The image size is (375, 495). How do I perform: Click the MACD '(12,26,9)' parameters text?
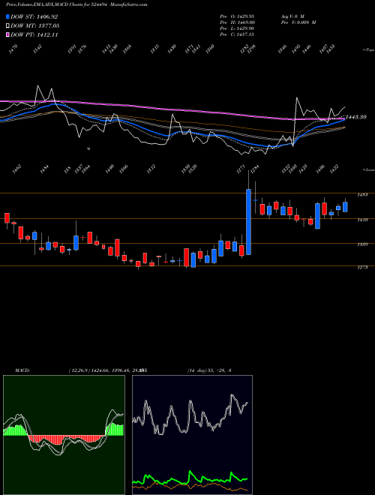79,370
